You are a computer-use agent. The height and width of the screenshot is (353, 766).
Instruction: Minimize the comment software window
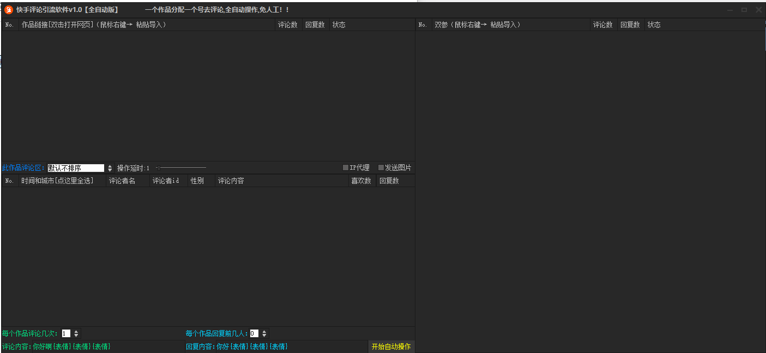[x=729, y=10]
